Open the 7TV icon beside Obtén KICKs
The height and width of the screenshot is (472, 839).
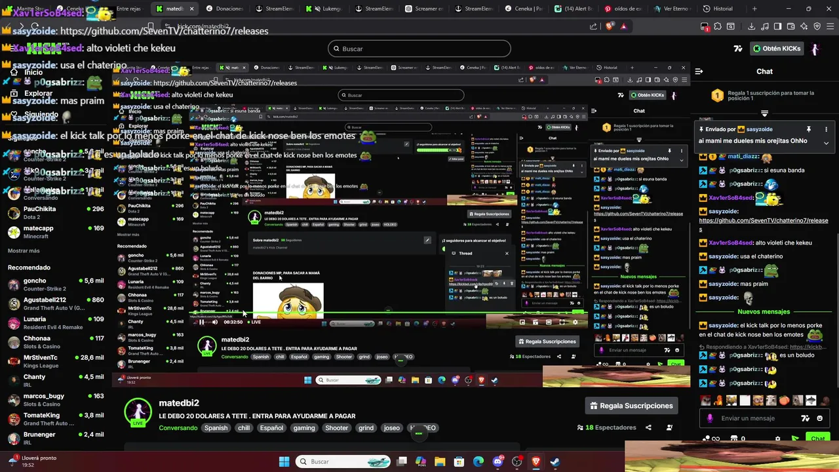click(x=738, y=49)
